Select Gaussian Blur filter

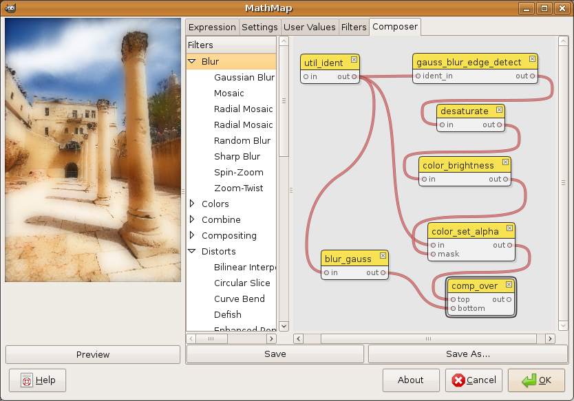click(244, 78)
